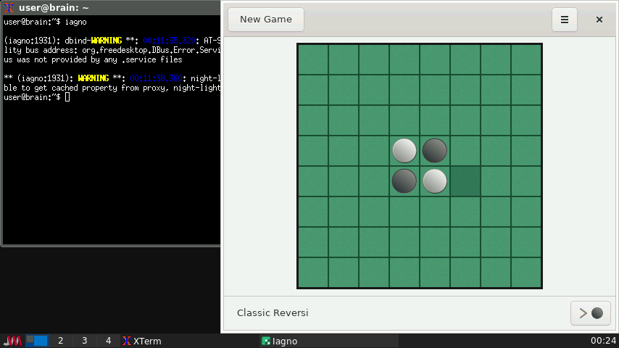Click the Classic Reversi label
Viewport: 619px width, 348px height.
(273, 313)
